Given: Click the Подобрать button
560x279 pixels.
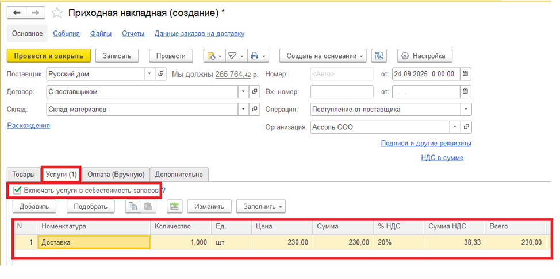Looking at the screenshot, I should coord(91,206).
